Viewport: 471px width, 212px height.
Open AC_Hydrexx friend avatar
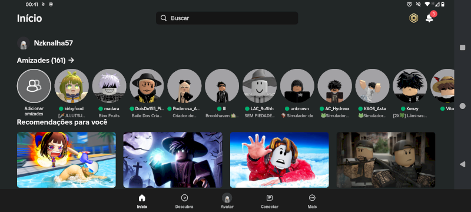pos(334,86)
